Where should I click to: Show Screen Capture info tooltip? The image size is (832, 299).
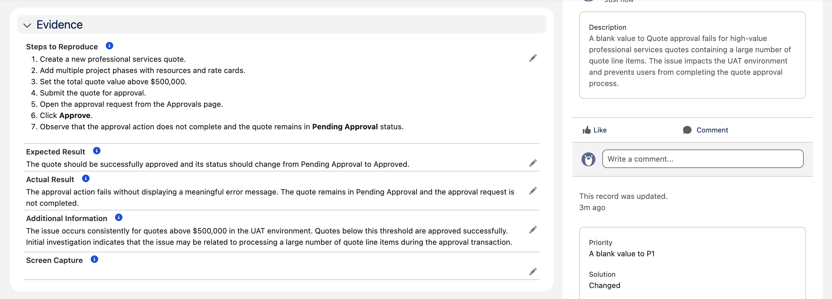(94, 259)
